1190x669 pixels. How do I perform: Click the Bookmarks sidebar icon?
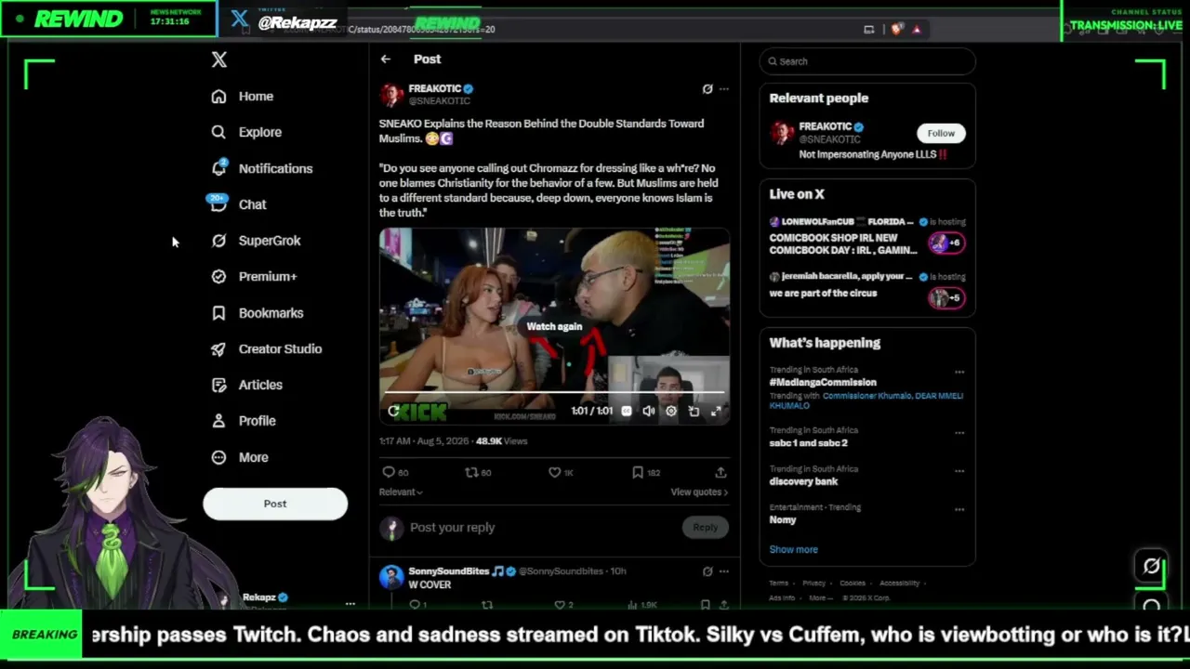[218, 313]
